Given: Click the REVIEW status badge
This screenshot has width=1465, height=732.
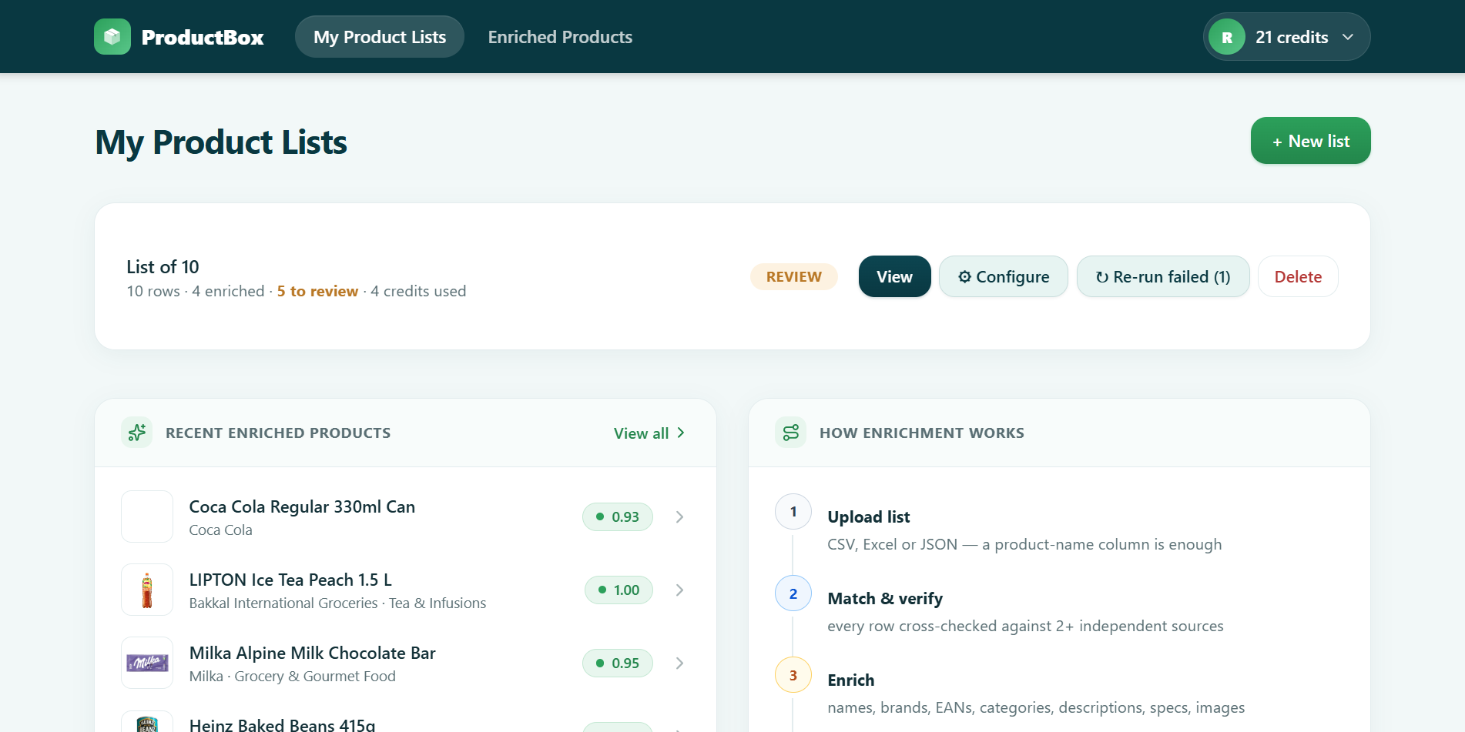Looking at the screenshot, I should [794, 276].
